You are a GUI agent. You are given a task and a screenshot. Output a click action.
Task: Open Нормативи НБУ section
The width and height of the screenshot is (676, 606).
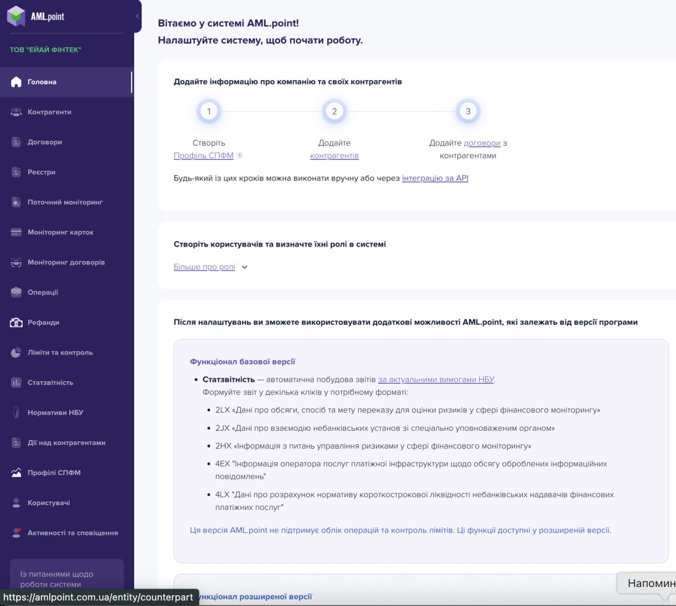[x=66, y=413]
